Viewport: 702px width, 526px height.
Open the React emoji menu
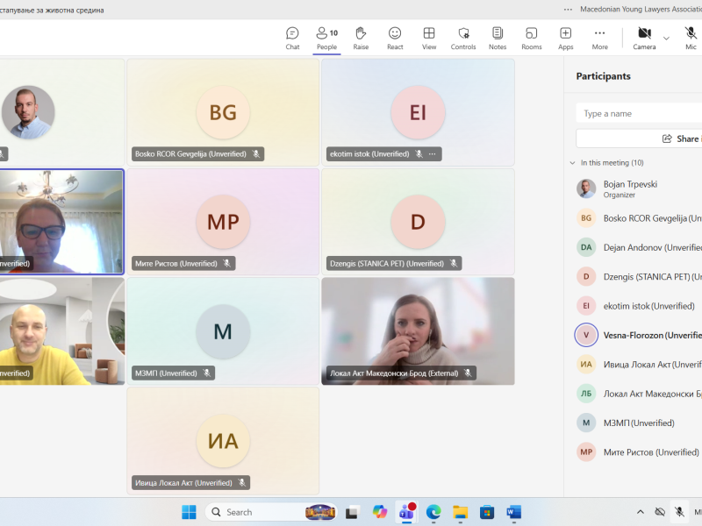pos(395,38)
